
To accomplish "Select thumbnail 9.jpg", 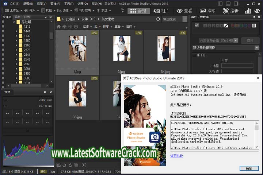I will coord(122,52).
